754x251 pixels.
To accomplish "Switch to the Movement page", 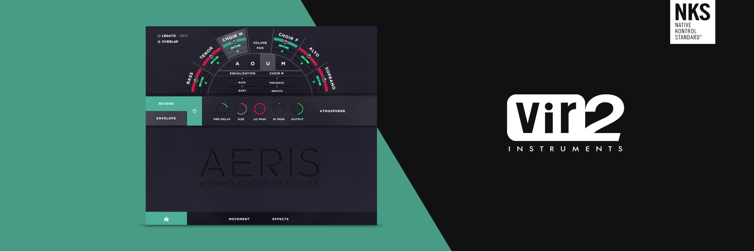I will (239, 219).
